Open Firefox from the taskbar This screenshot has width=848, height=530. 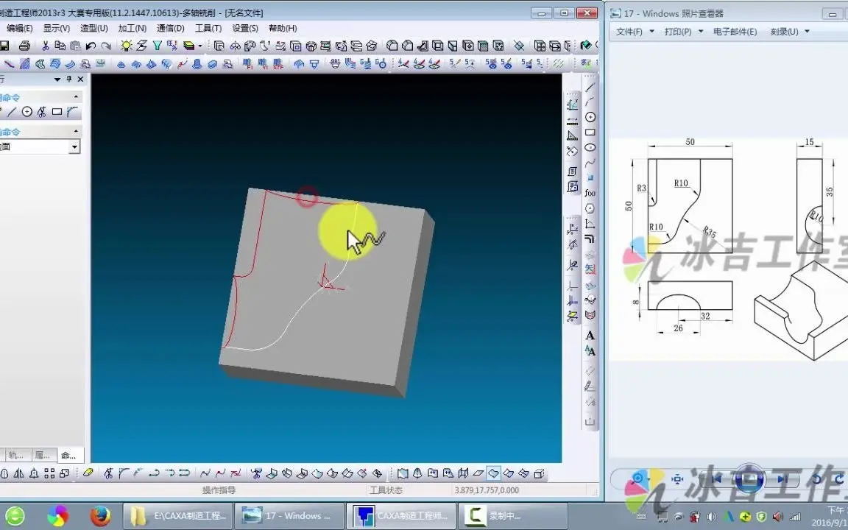tap(100, 516)
